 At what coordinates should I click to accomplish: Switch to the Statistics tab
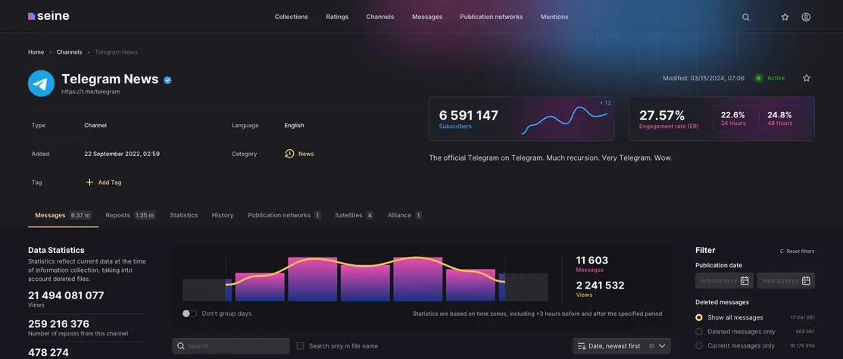(184, 215)
